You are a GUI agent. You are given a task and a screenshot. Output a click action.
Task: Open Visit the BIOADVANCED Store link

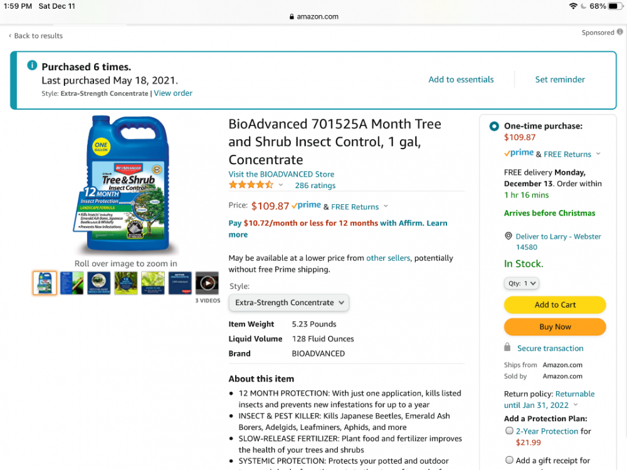point(281,174)
